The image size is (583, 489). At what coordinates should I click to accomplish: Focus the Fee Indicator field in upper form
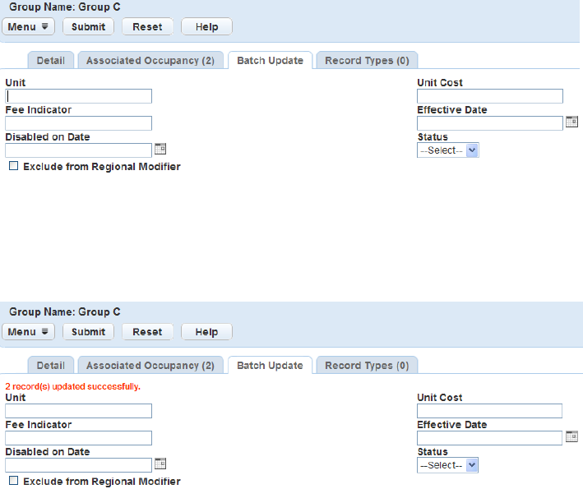click(x=78, y=123)
